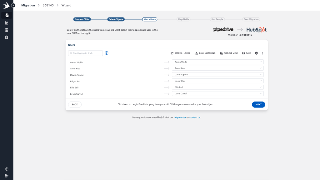Select the Users tab
320x180 pixels.
72,45
